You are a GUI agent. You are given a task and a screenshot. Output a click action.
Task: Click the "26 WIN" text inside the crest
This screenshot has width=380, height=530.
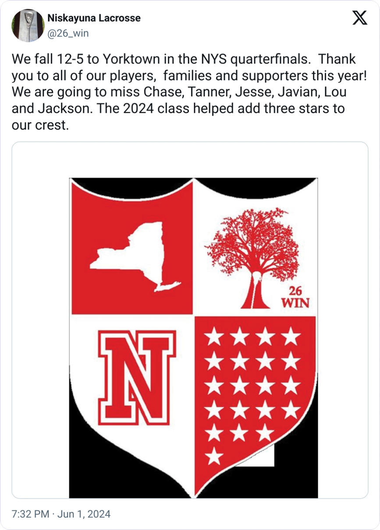coord(295,297)
